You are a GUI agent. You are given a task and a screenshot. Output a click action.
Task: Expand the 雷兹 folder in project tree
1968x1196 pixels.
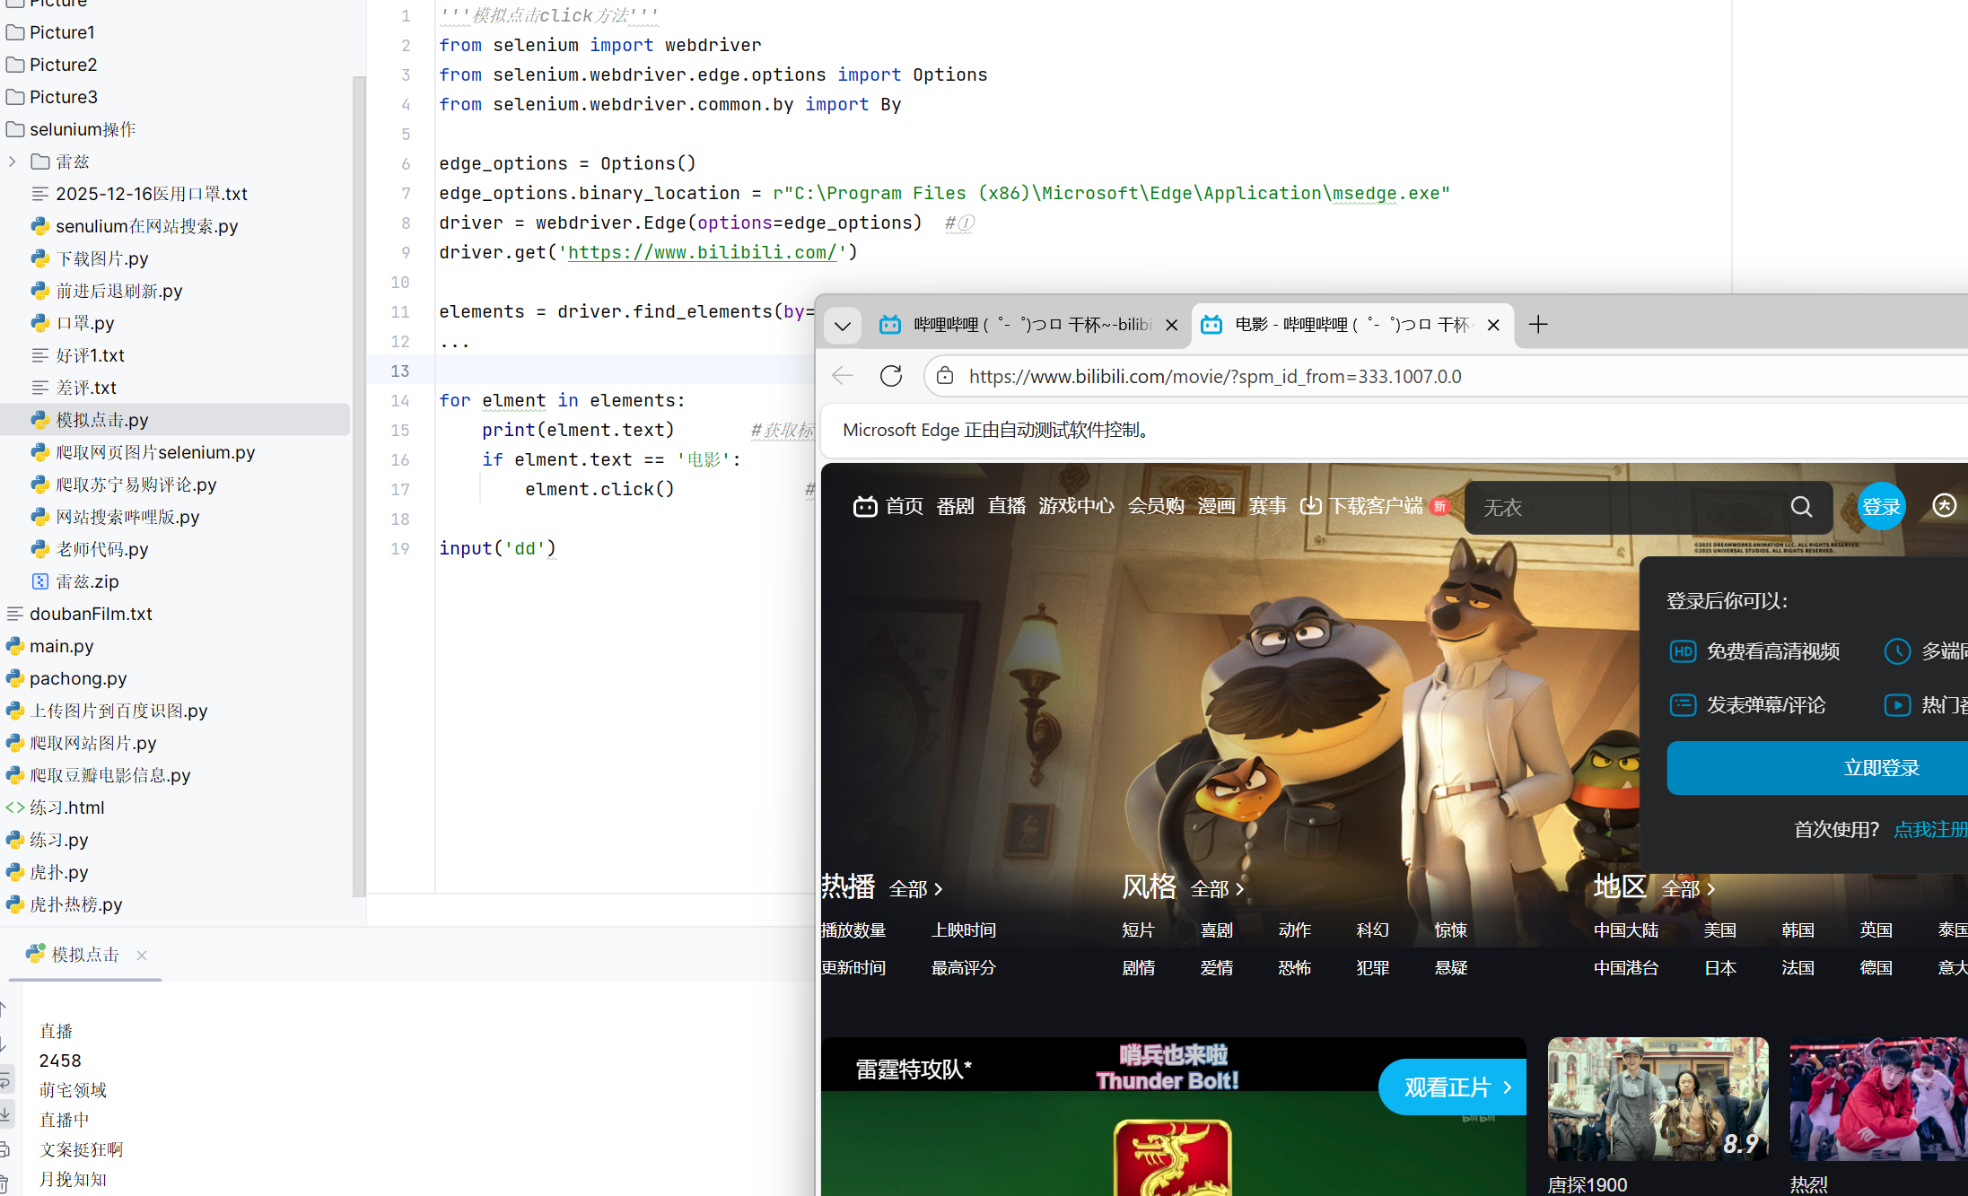click(13, 162)
